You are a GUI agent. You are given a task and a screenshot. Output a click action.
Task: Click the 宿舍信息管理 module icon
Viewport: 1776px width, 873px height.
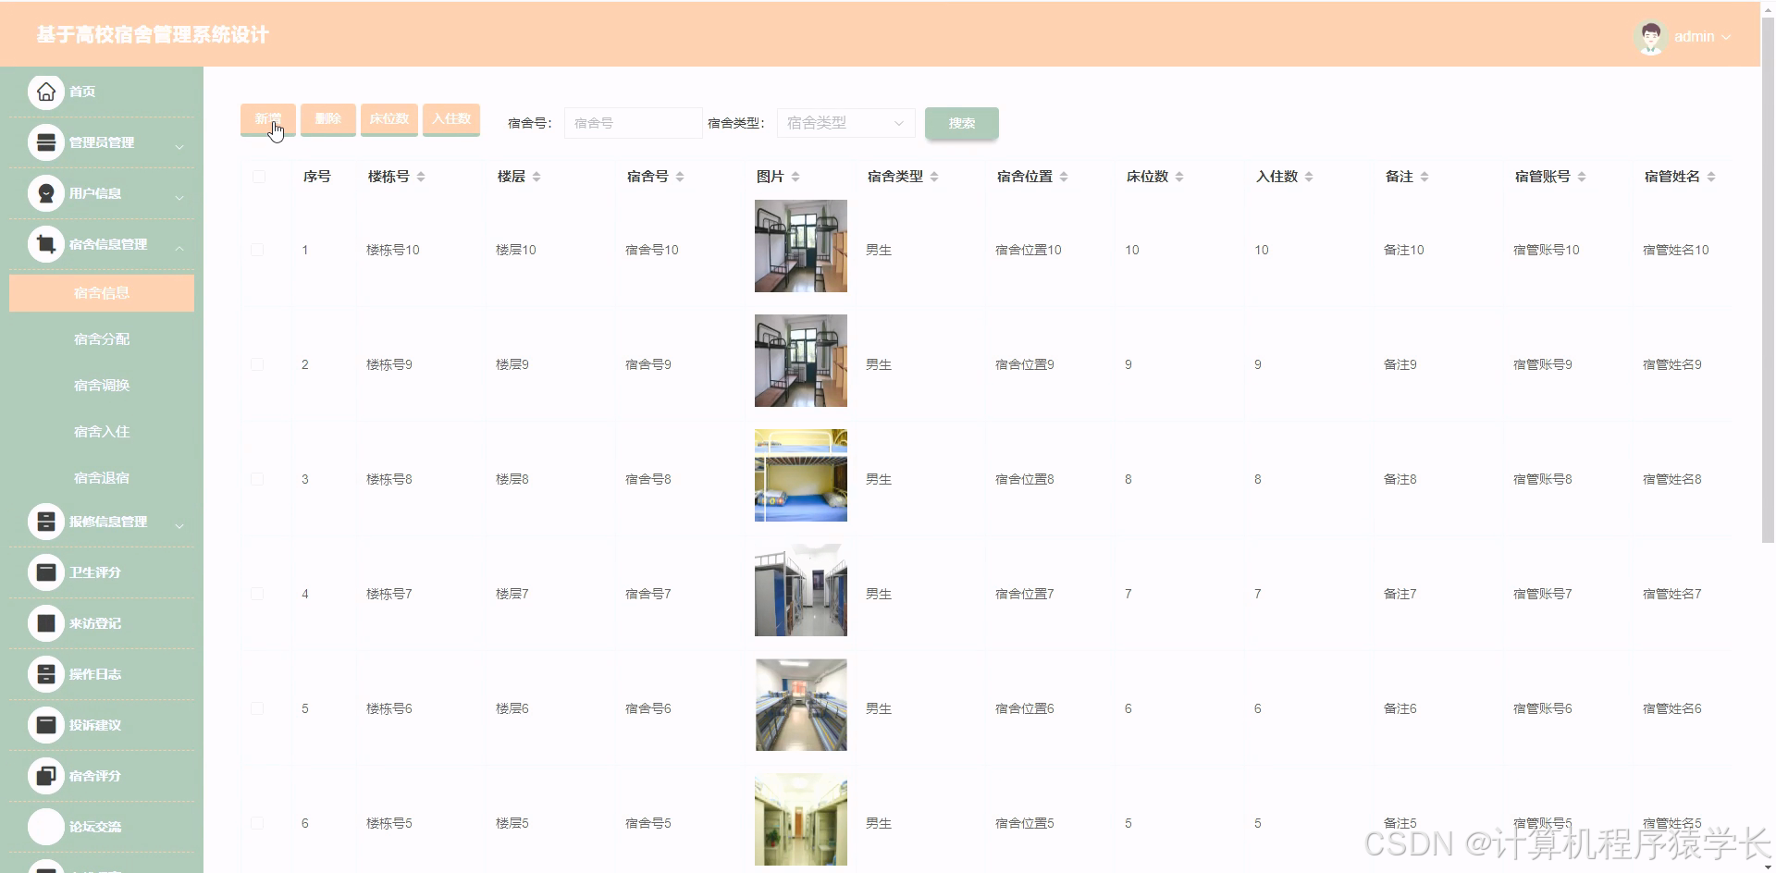click(45, 244)
